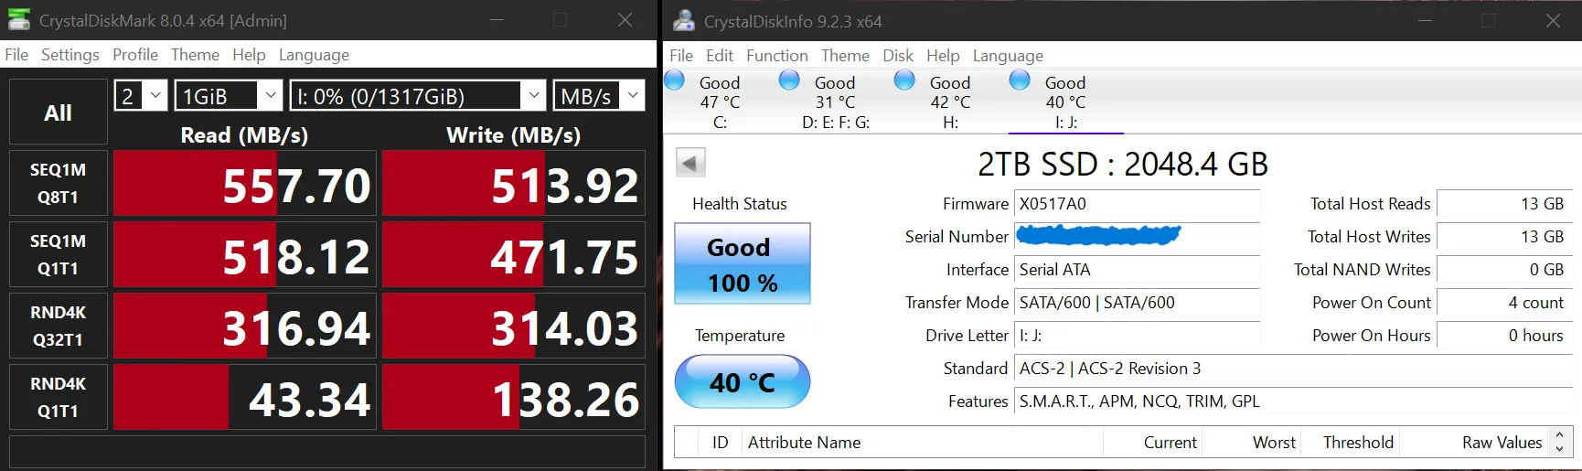Open the I: drive selection dropdown
Image resolution: width=1582 pixels, height=471 pixels.
click(418, 95)
